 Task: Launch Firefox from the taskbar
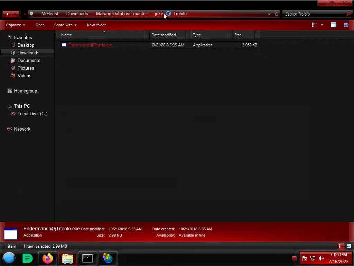tap(48, 258)
